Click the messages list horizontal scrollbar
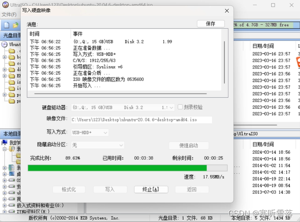Screen dimensions: 300x222 (x=121, y=94)
